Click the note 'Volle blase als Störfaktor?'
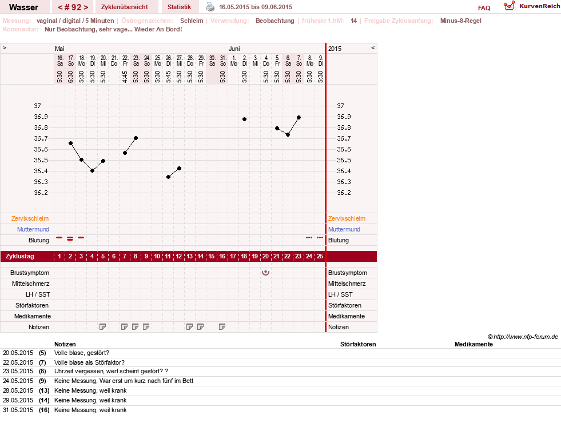 89,362
